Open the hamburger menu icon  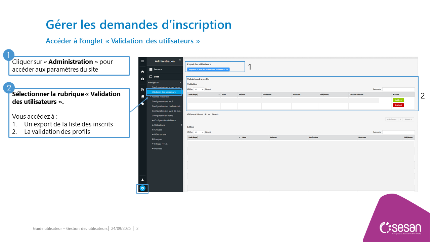point(142,61)
